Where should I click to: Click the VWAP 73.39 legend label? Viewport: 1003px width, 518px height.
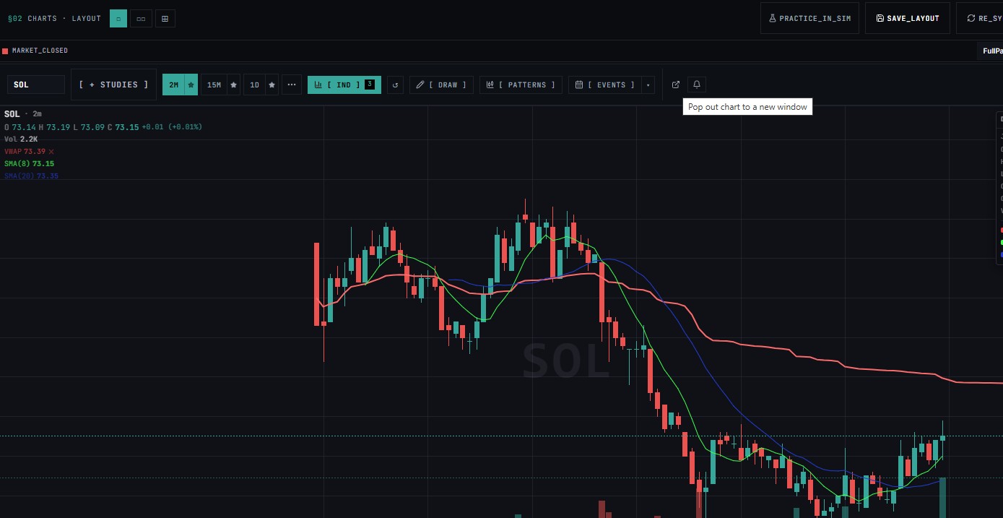tap(25, 151)
